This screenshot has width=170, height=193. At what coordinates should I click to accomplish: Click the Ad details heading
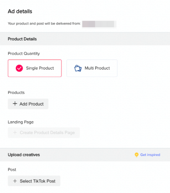20,11
